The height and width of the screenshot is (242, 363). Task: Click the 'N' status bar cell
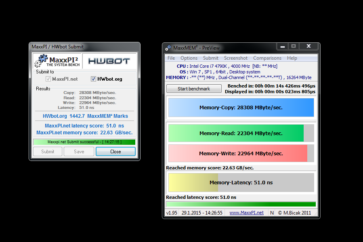272,213
